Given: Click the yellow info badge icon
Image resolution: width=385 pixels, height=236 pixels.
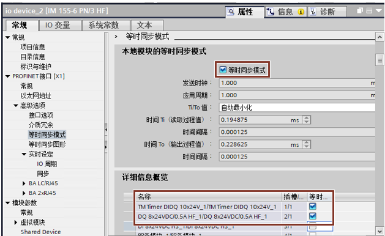Looking at the screenshot, I should pyautogui.click(x=301, y=12).
